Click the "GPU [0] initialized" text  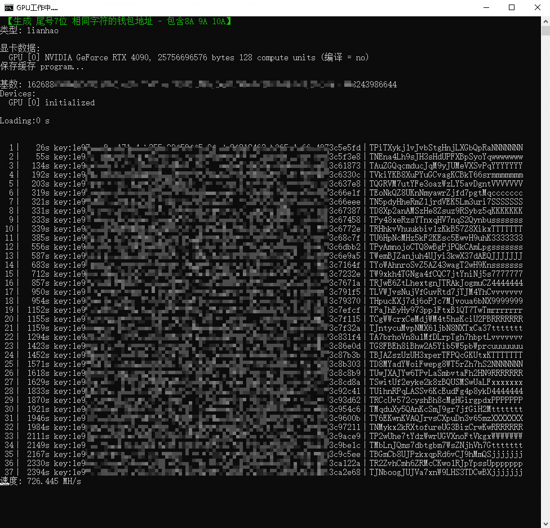coord(52,103)
